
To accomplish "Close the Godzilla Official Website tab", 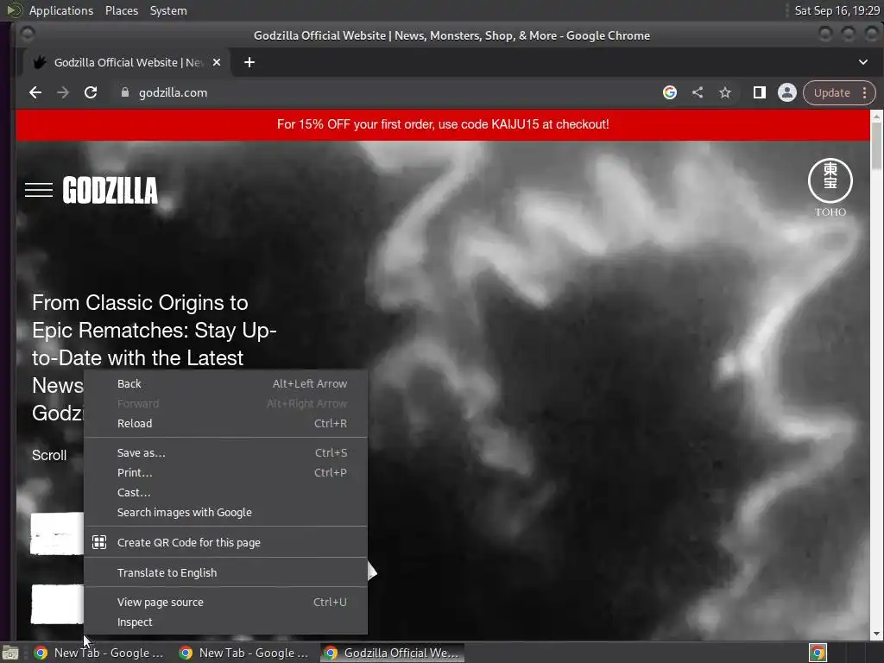I will [217, 62].
